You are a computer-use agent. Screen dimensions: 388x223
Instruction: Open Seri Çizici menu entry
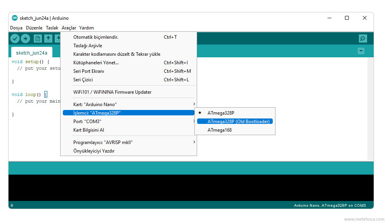click(x=129, y=80)
